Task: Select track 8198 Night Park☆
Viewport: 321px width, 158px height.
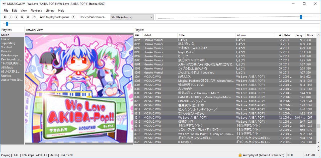Action: [225, 52]
